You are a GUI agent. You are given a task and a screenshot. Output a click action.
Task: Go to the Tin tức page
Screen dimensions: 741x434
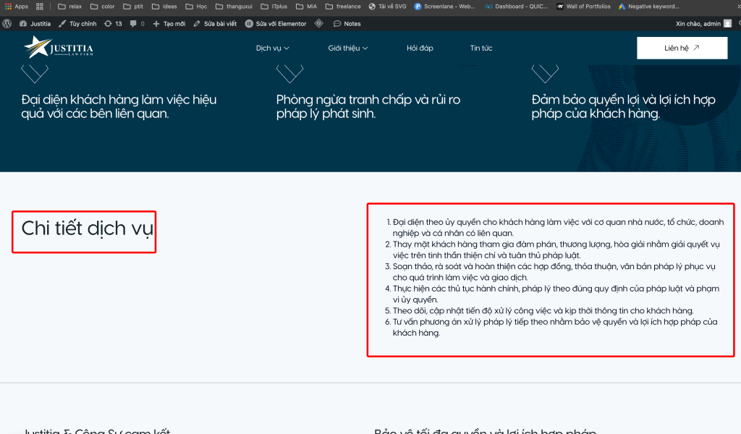click(x=481, y=48)
